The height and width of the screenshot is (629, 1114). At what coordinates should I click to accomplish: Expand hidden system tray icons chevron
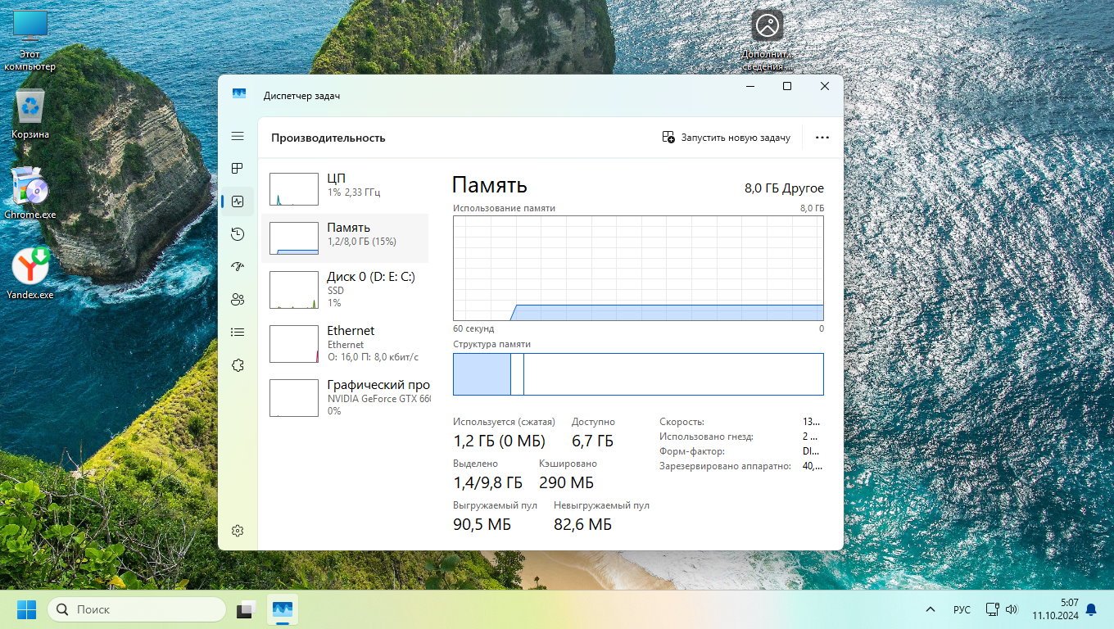[930, 609]
